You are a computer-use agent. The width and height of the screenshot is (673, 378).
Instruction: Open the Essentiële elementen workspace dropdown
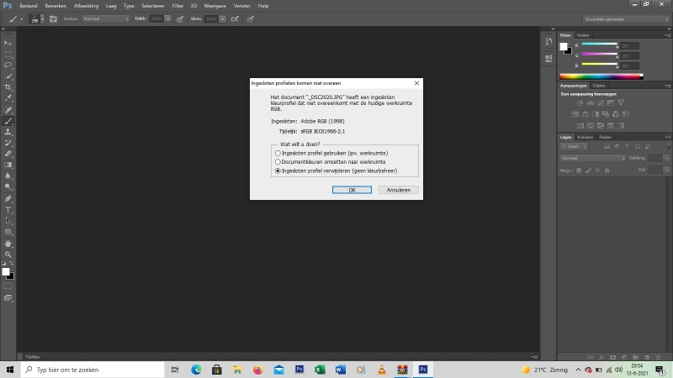pos(626,19)
